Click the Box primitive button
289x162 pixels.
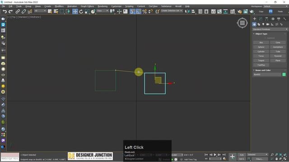[x=261, y=42]
